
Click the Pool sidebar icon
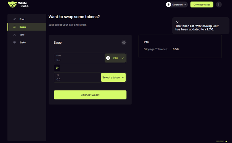click(15, 19)
